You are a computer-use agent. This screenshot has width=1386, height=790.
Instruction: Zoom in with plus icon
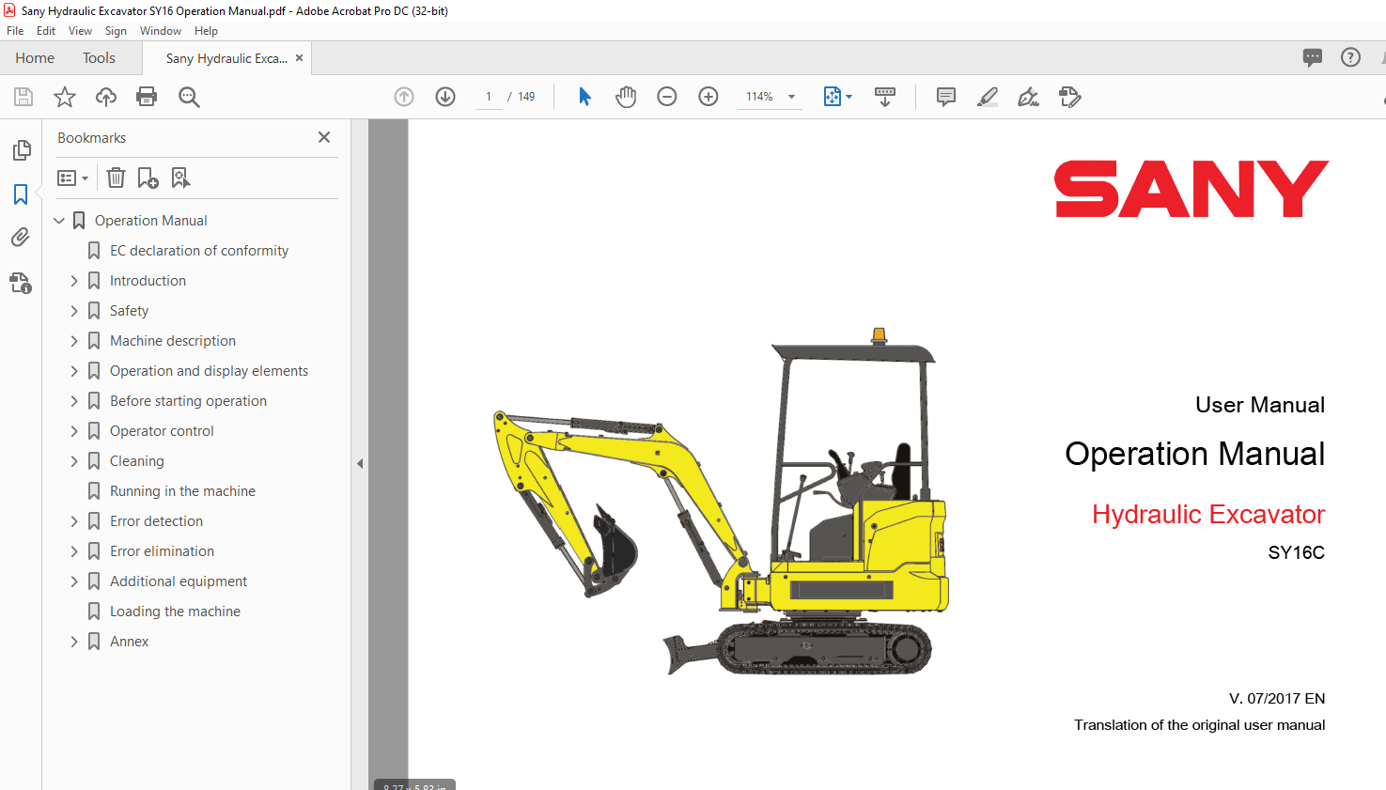point(709,97)
